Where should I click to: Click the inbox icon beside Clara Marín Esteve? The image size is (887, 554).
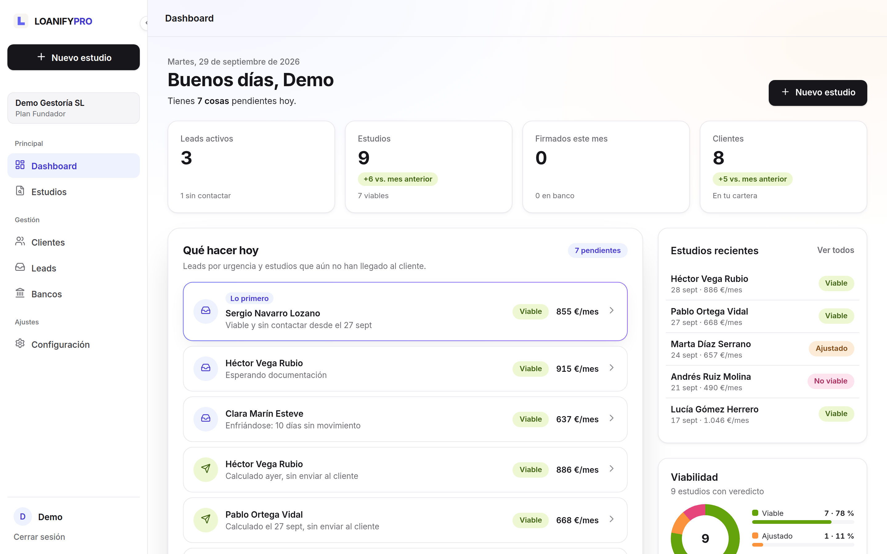[206, 419]
